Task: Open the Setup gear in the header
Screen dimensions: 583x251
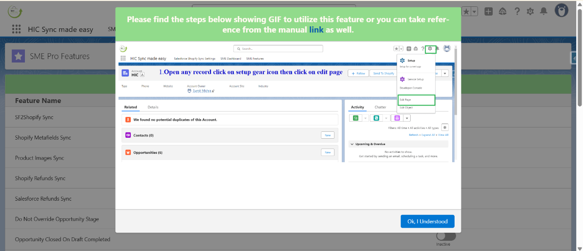Action: (530, 12)
